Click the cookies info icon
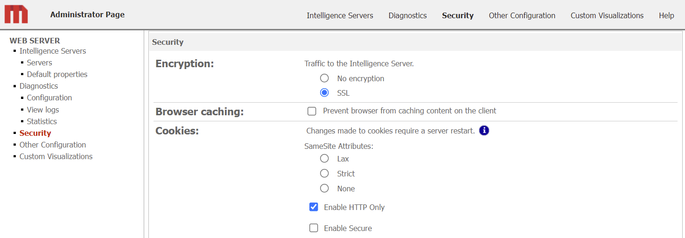Screen dimensions: 685x238 pyautogui.click(x=484, y=131)
